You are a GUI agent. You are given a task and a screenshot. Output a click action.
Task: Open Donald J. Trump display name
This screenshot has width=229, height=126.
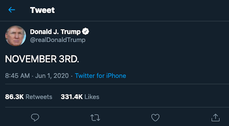[55, 32]
